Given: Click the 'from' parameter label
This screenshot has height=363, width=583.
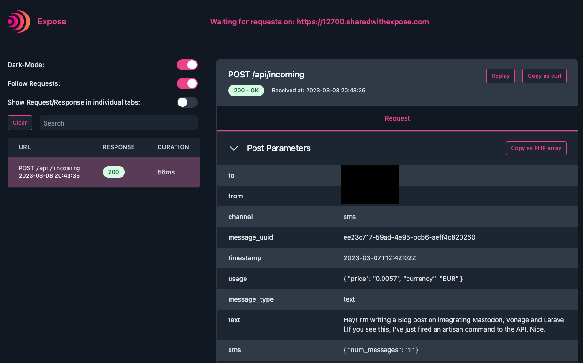Looking at the screenshot, I should point(236,196).
